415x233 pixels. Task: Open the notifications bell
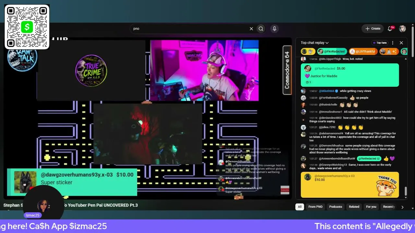[x=390, y=28]
